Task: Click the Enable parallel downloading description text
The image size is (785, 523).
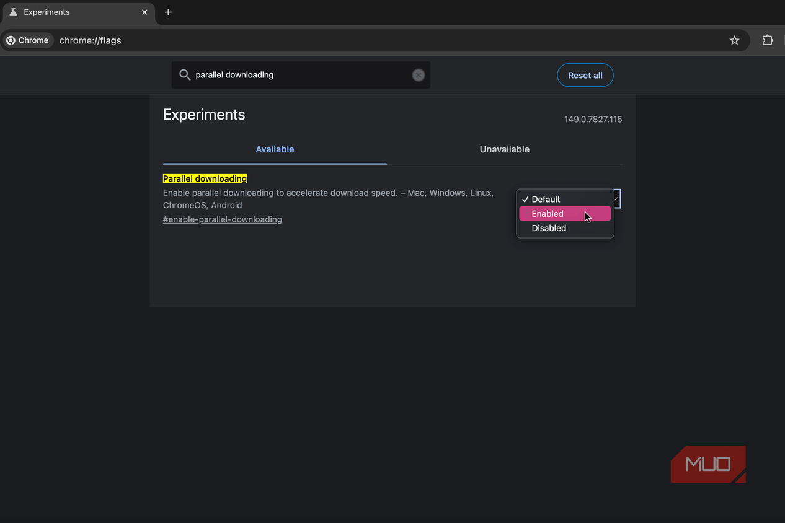Action: [328, 199]
